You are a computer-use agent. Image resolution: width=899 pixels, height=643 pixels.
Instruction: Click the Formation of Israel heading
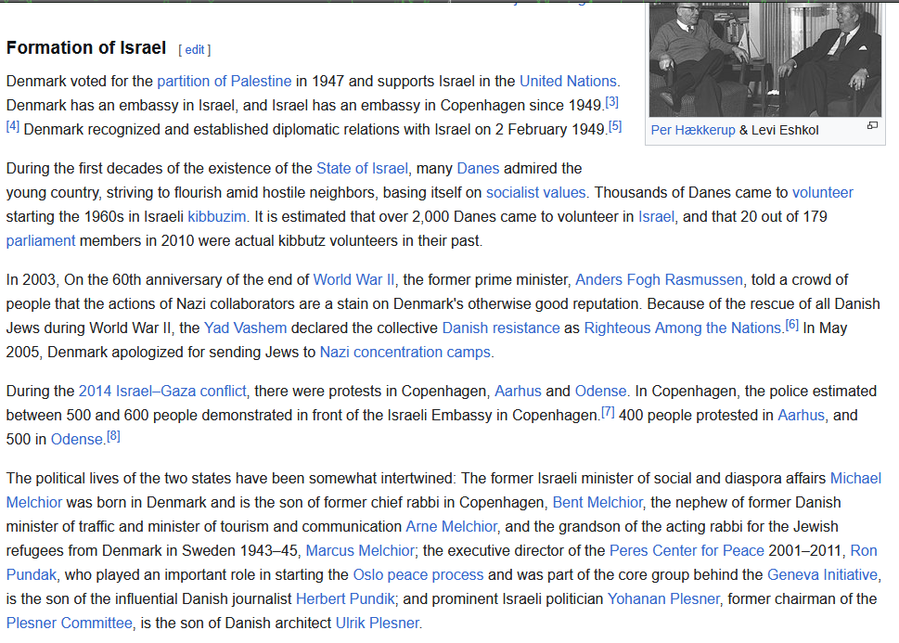86,47
